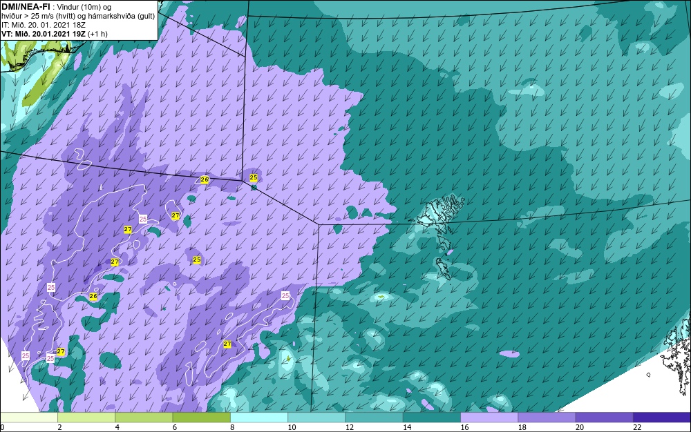Screen dimensions: 691x432
Task: Choose the 14–16 m/s dark teal legend swatch
Action: click(x=432, y=418)
